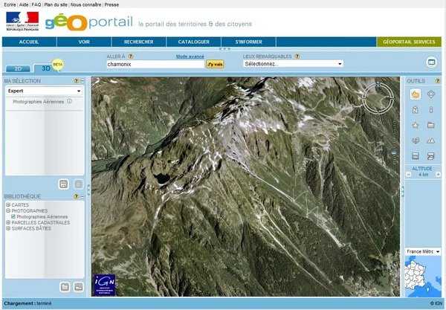Open the help icon next to Bibliothèque
Screen dimensions: 446x310
[76, 196]
